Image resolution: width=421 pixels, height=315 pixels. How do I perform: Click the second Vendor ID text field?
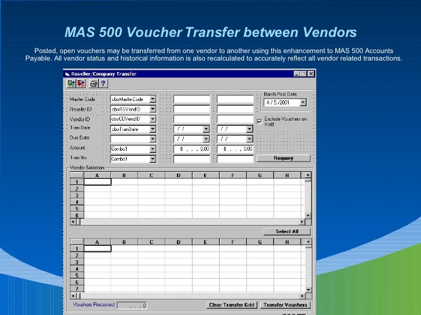[x=235, y=119]
